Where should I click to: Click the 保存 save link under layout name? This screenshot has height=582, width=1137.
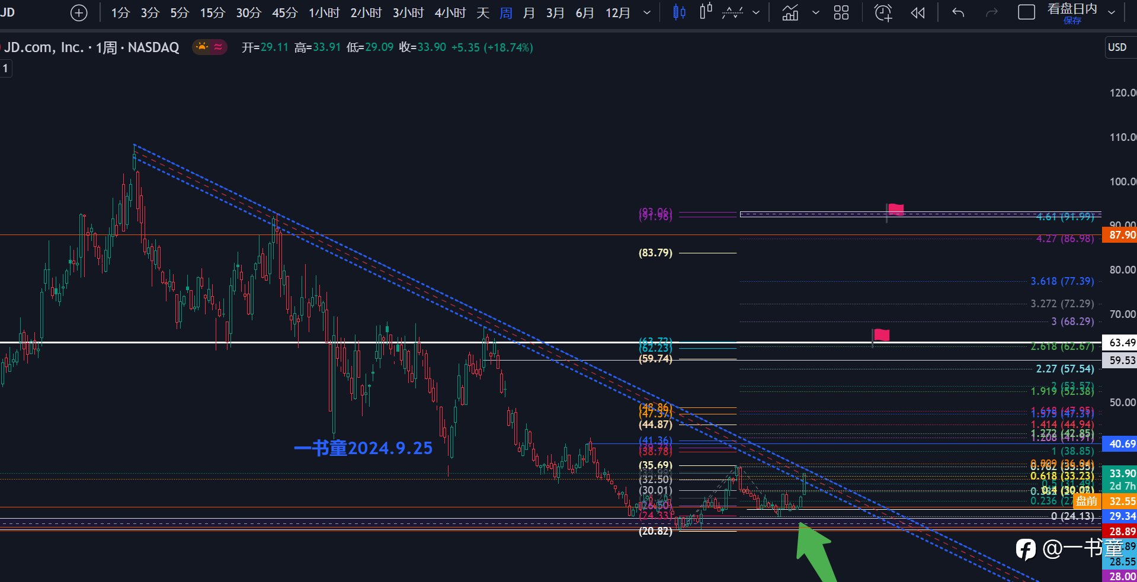(1072, 21)
